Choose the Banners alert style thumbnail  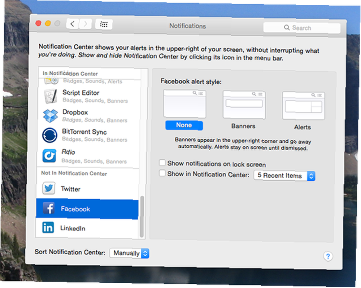pyautogui.click(x=244, y=105)
